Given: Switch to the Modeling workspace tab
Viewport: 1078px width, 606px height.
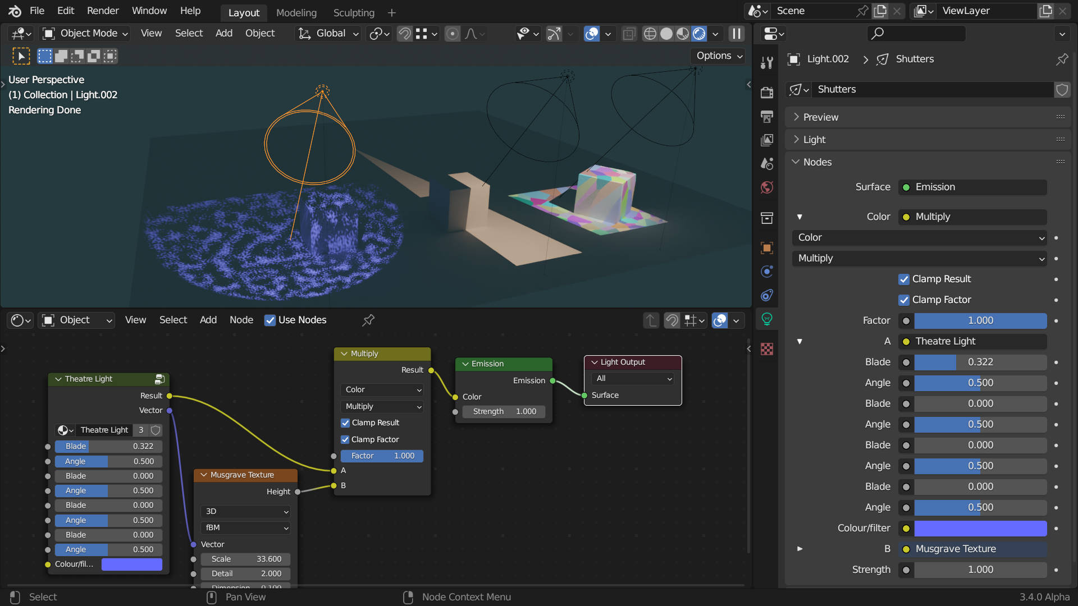Looking at the screenshot, I should pos(296,12).
